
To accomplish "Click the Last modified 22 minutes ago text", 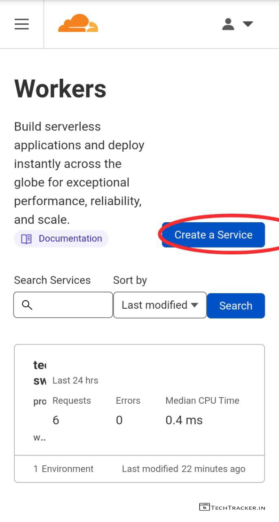I will tap(183, 469).
